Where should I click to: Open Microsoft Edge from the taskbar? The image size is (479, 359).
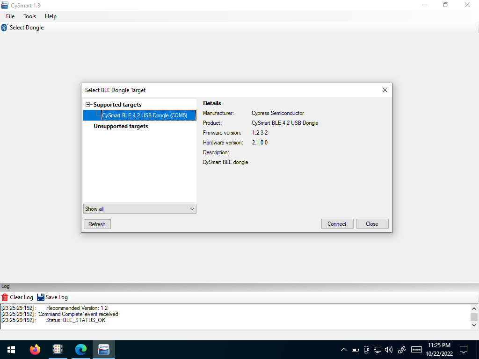point(80,350)
